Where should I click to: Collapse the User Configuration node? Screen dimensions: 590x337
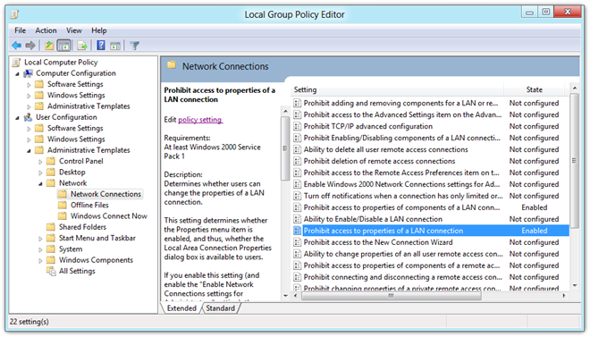pyautogui.click(x=17, y=118)
